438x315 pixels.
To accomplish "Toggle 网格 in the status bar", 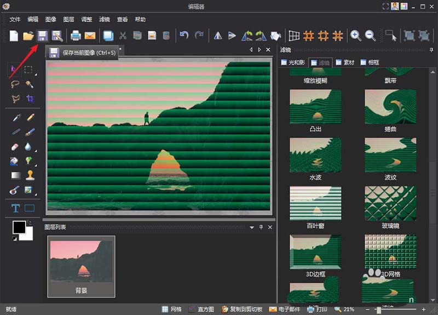I will point(172,309).
